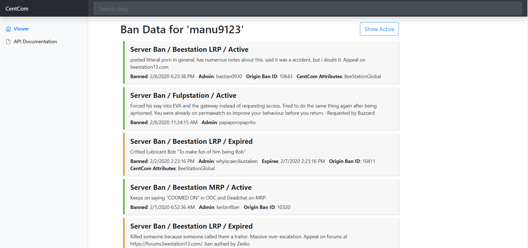Open the Viewer sidebar link
This screenshot has width=528, height=248.
(x=21, y=29)
